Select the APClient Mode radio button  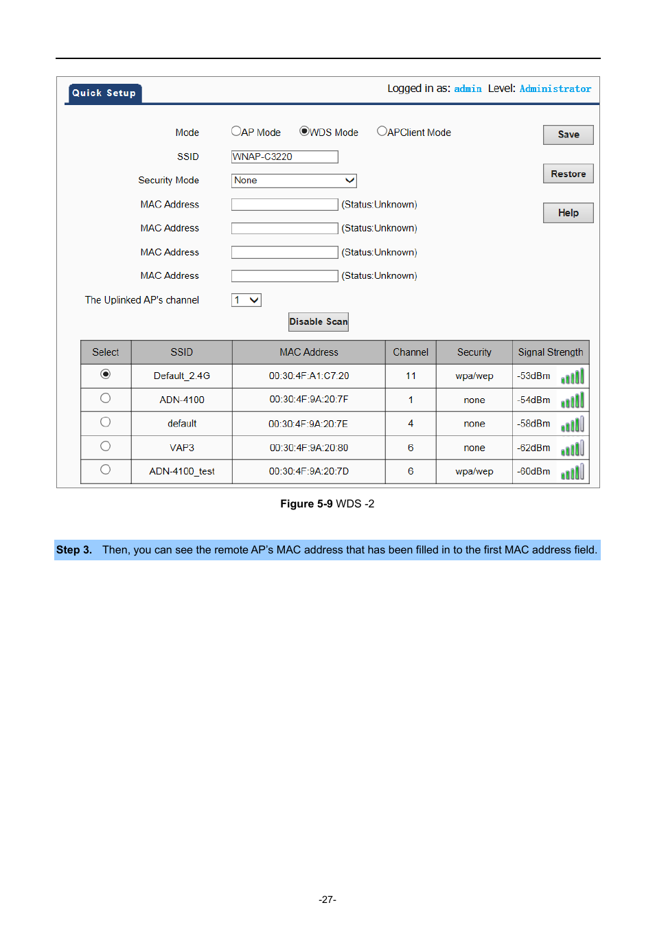tap(382, 131)
